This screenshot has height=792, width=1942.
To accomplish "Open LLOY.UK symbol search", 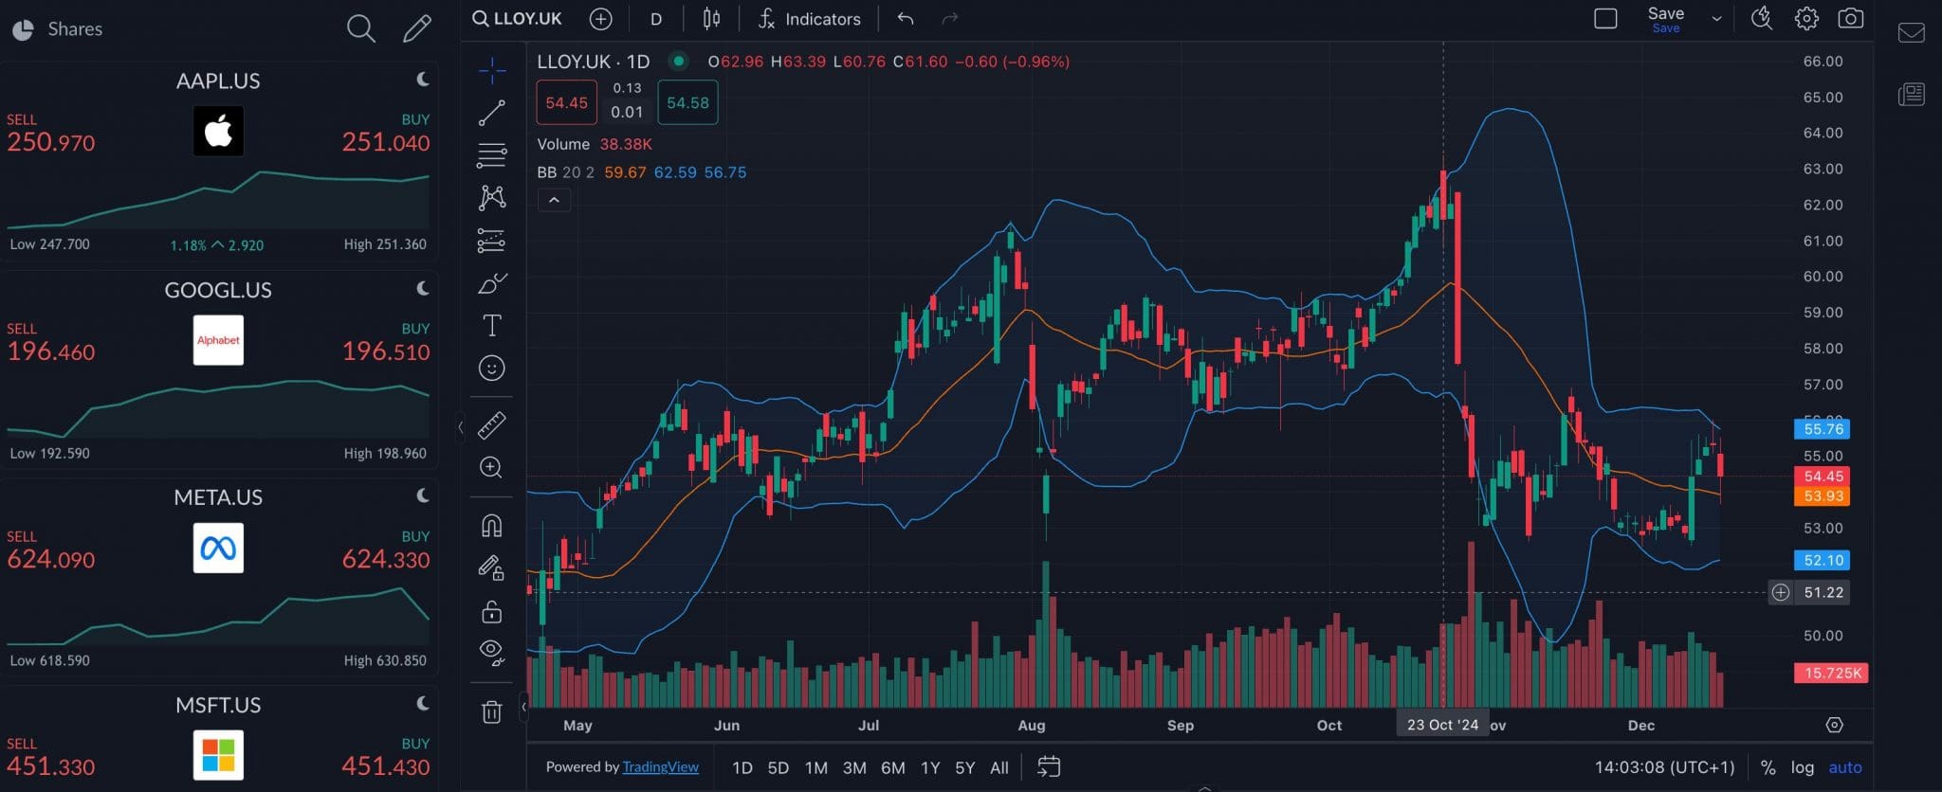I will click(518, 19).
